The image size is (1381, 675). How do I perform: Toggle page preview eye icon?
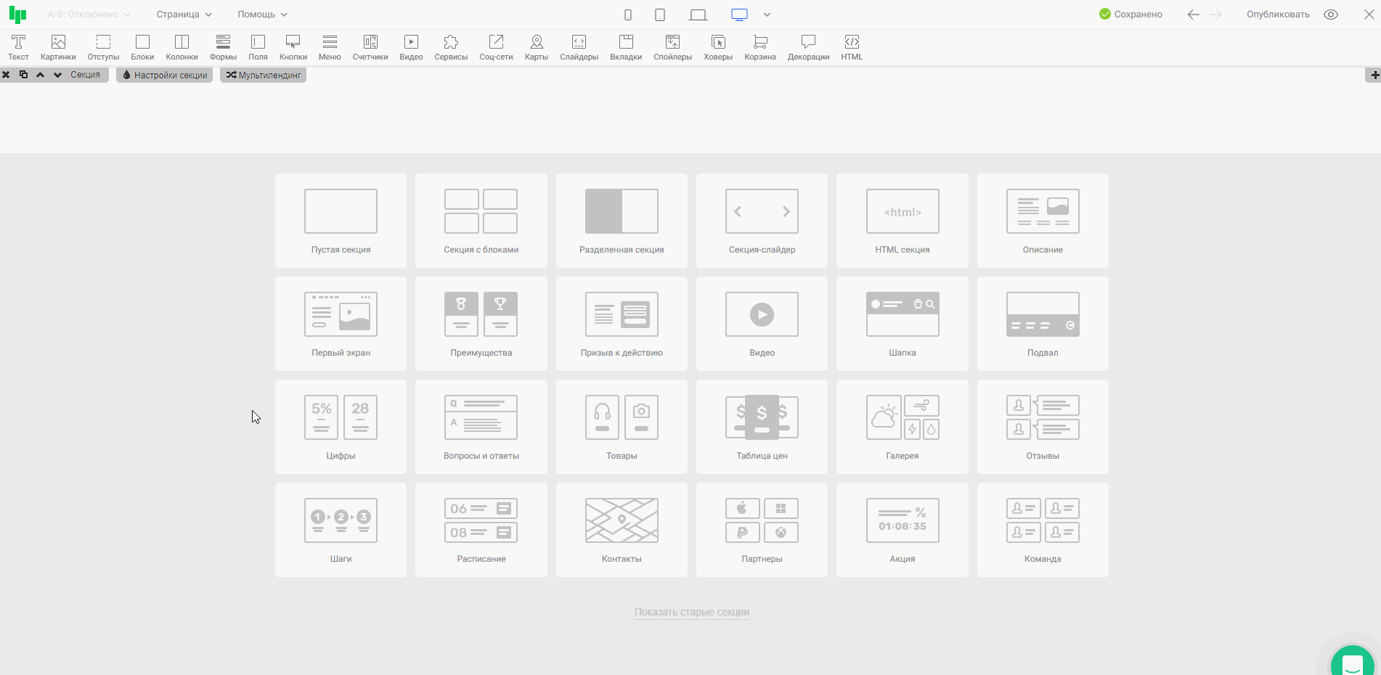point(1331,15)
